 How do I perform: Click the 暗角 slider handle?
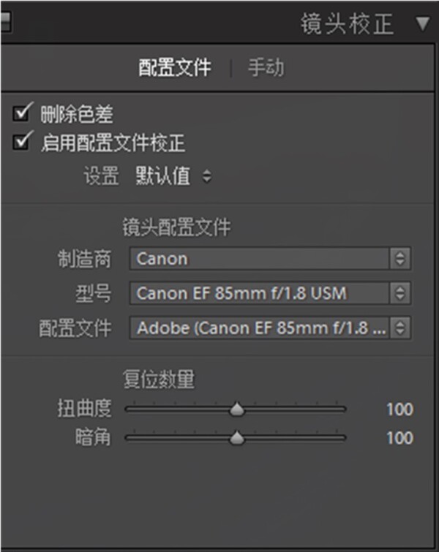pyautogui.click(x=237, y=438)
